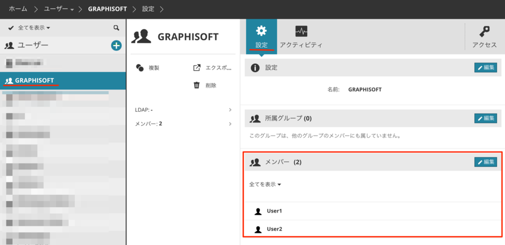This screenshot has height=245, width=505.
Task: Go to ホーム in breadcrumb
Action: coord(18,9)
